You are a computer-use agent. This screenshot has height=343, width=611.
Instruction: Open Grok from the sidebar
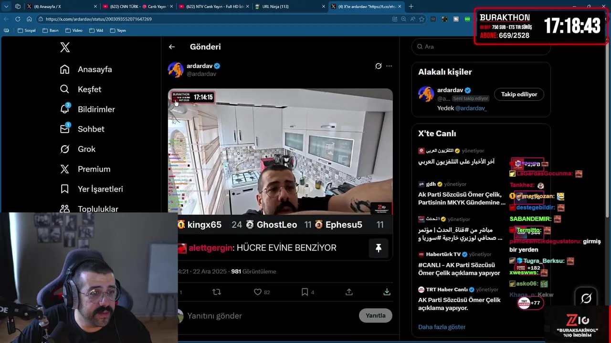[78, 149]
